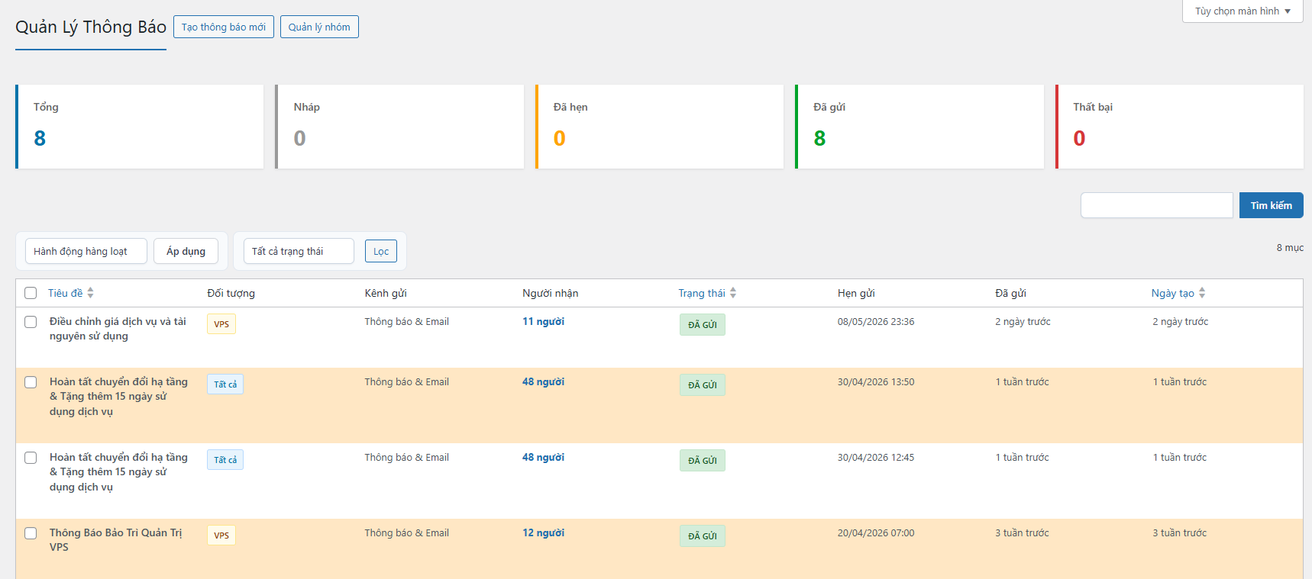Click the 'Thất bại' summary card

[x=1179, y=127]
